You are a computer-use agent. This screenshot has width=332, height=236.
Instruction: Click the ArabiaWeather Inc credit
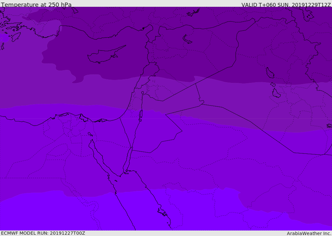click(x=309, y=233)
